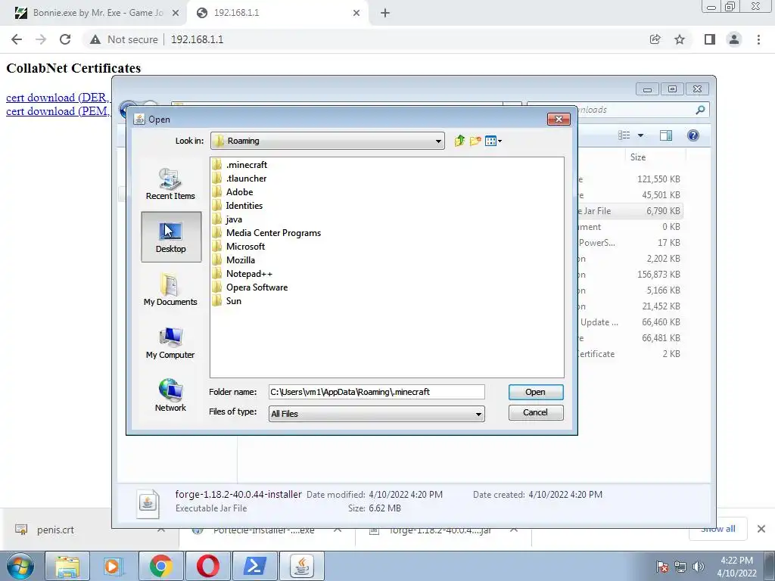Go back in the browser
This screenshot has width=775, height=581.
click(17, 39)
